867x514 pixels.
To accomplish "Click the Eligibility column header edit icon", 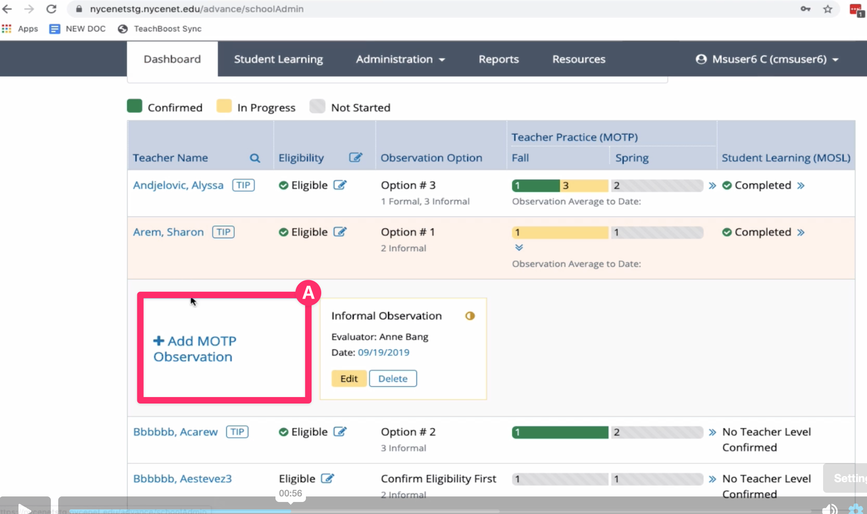I will (355, 158).
